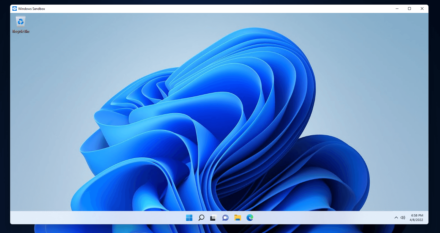Open the Search magnifier in the taskbar
440x233 pixels.
[201, 218]
